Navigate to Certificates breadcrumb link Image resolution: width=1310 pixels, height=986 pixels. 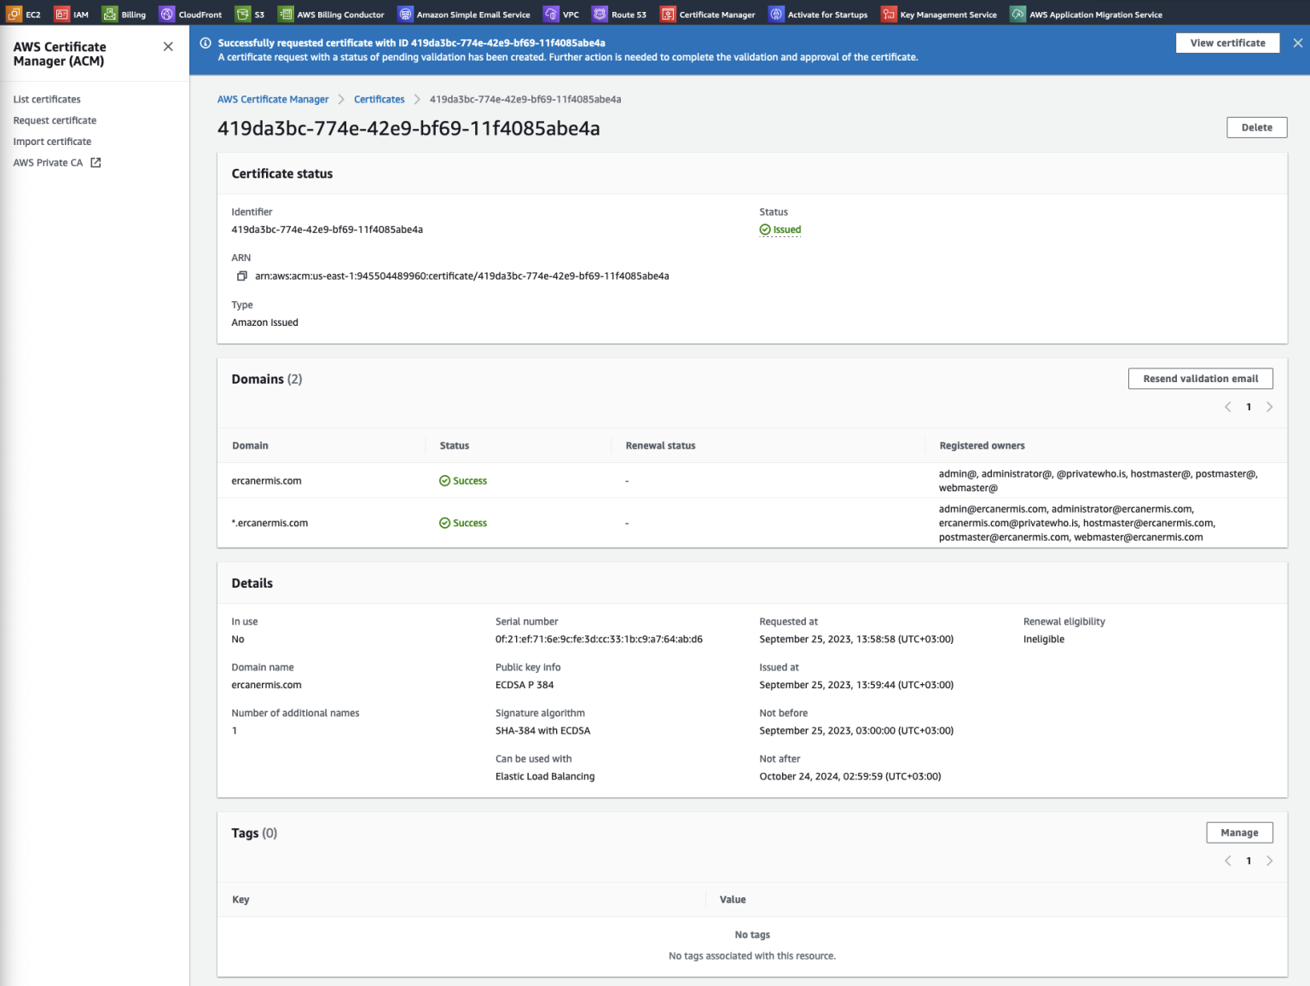379,100
